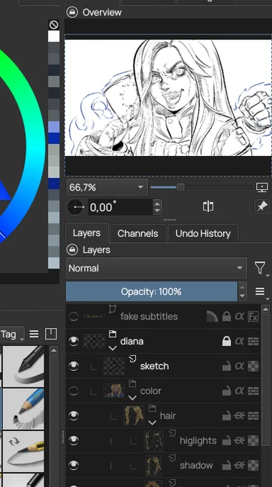Viewport: 272px width, 487px height.
Task: Select the no-color swatch at the top of the palette
Action: [54, 25]
